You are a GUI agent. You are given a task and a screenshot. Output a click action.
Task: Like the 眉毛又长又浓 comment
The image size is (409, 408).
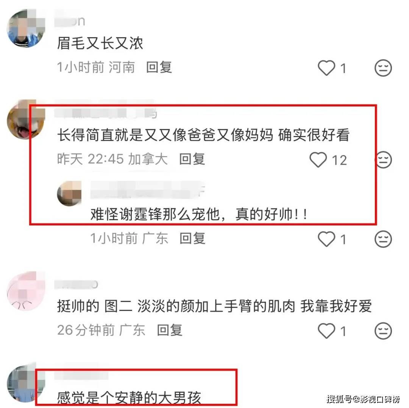(326, 68)
